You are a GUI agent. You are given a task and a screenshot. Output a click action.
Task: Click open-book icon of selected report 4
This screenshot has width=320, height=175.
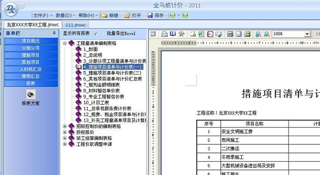pos(79,67)
